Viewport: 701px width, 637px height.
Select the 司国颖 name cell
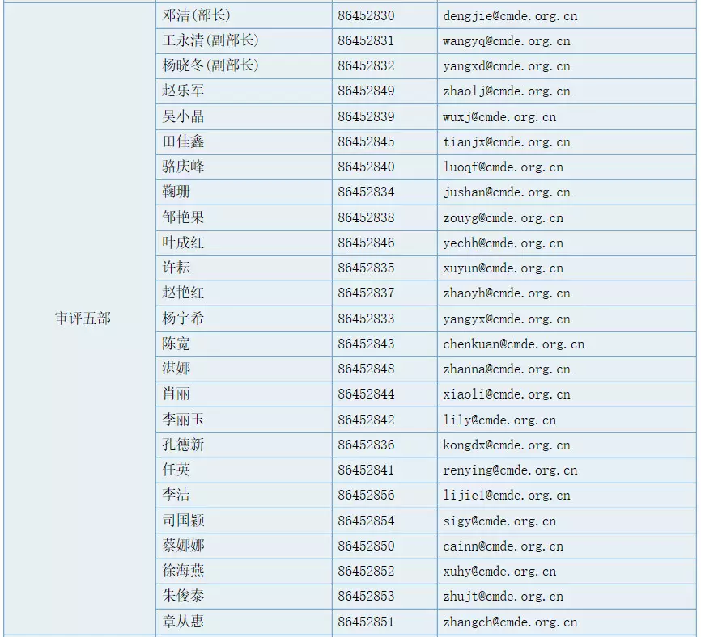tap(244, 521)
